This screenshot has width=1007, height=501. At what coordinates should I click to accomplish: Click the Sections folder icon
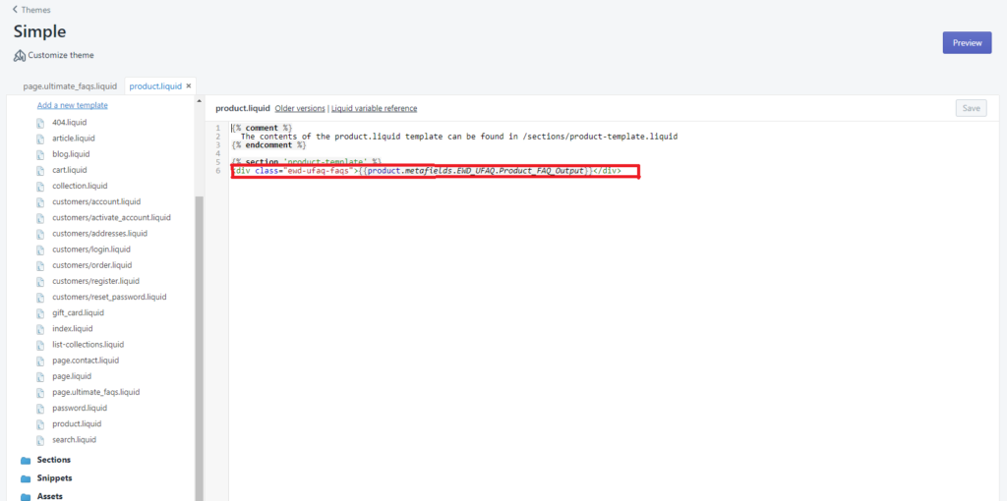point(26,461)
